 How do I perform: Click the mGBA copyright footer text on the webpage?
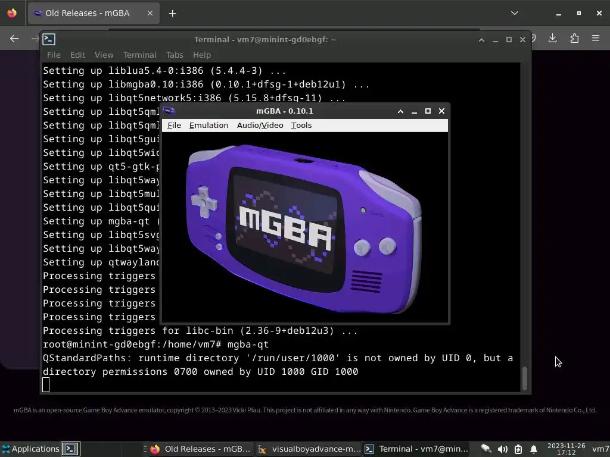click(304, 410)
